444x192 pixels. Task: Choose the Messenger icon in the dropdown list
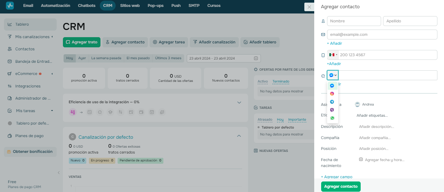coord(332,85)
